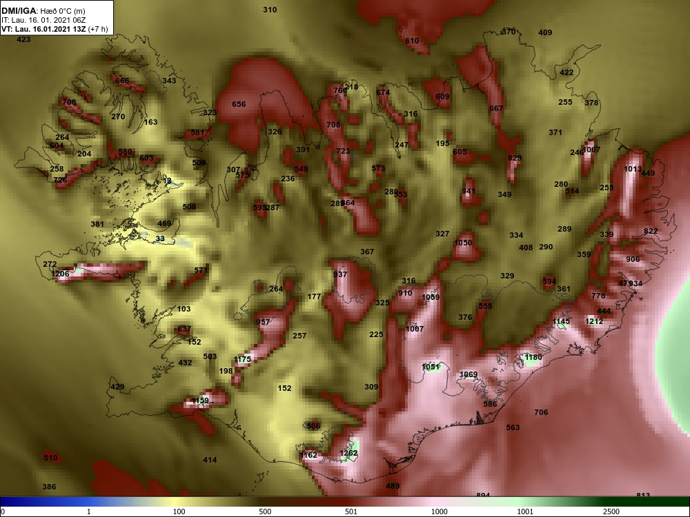Click the map value 674

coord(383,92)
